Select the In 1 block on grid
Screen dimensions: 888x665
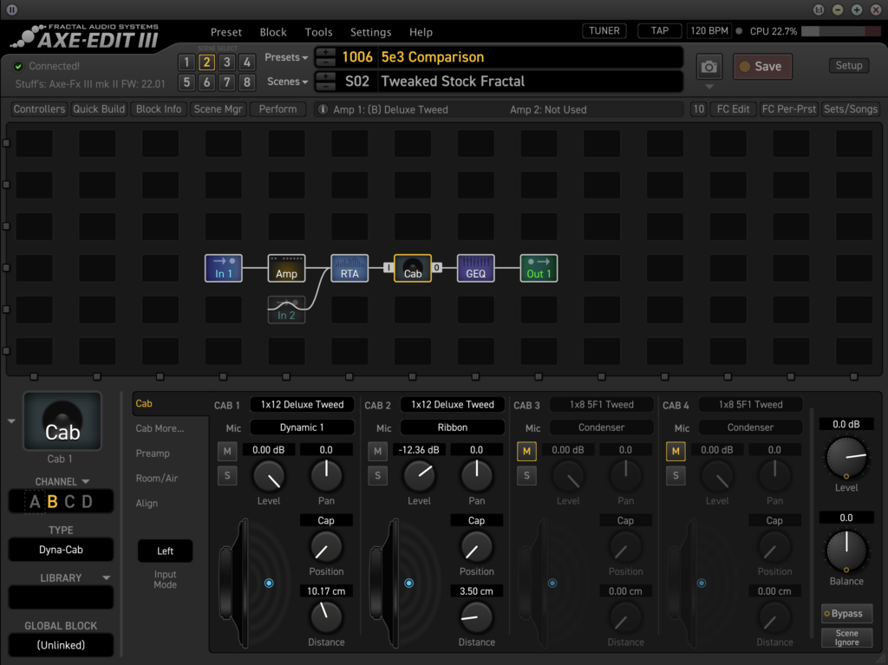[223, 268]
